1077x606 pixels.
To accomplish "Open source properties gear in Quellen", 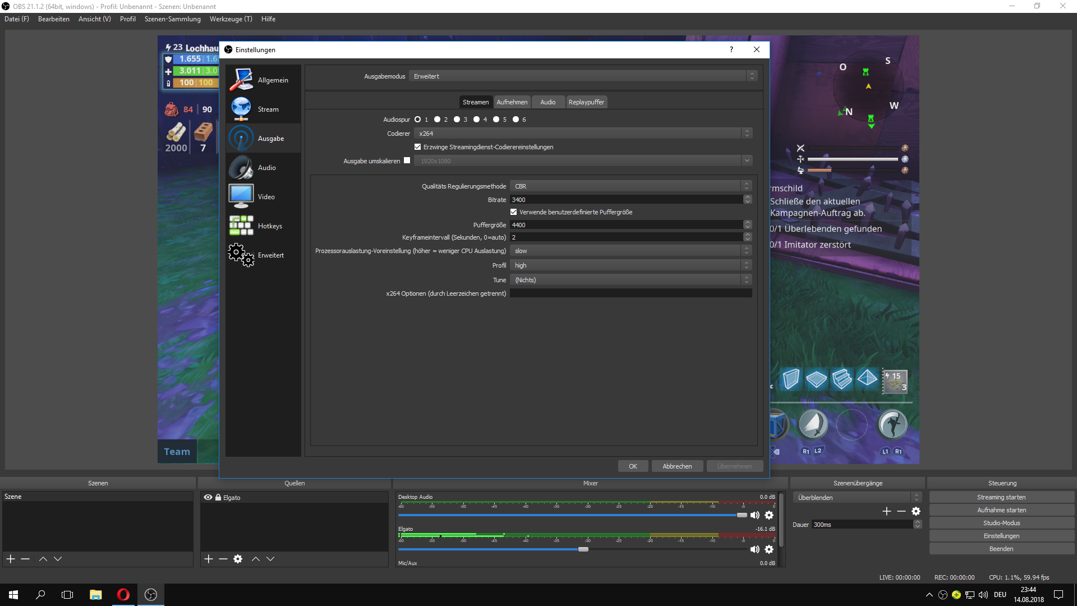I will tap(238, 559).
